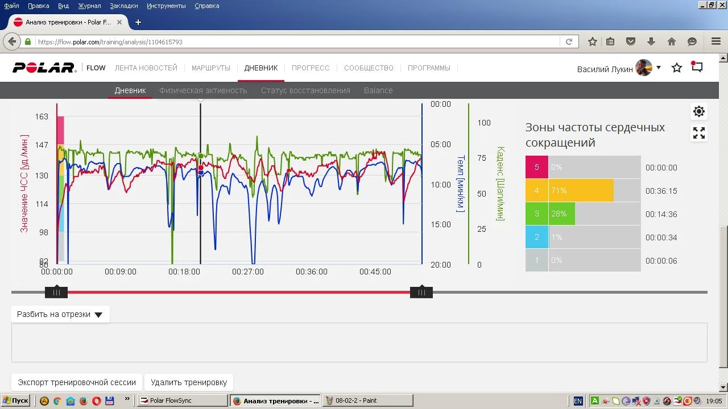Open the Polar Flow notifications icon

pos(697,67)
